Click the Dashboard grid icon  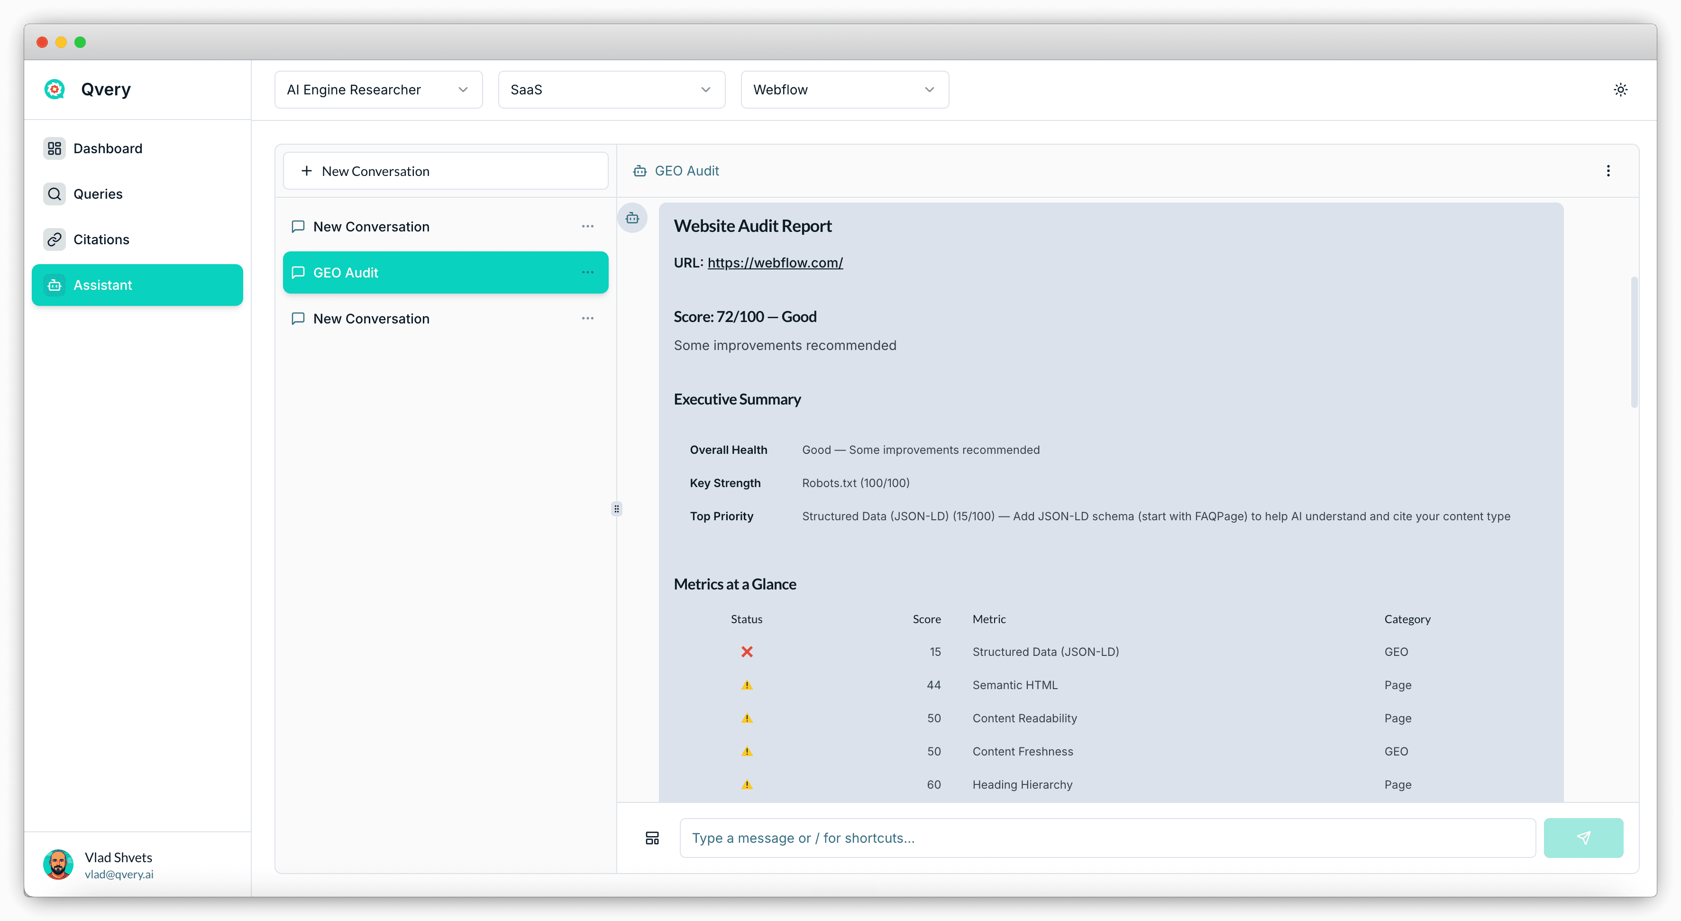55,148
